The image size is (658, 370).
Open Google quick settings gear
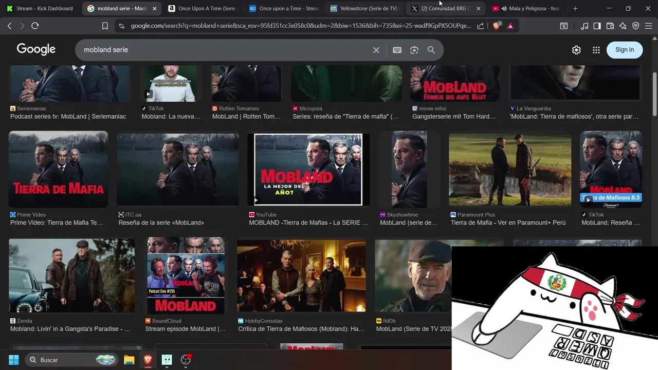tap(576, 50)
